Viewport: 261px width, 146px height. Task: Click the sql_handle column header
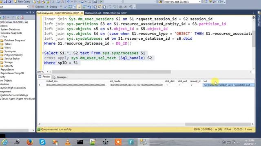[115, 81]
